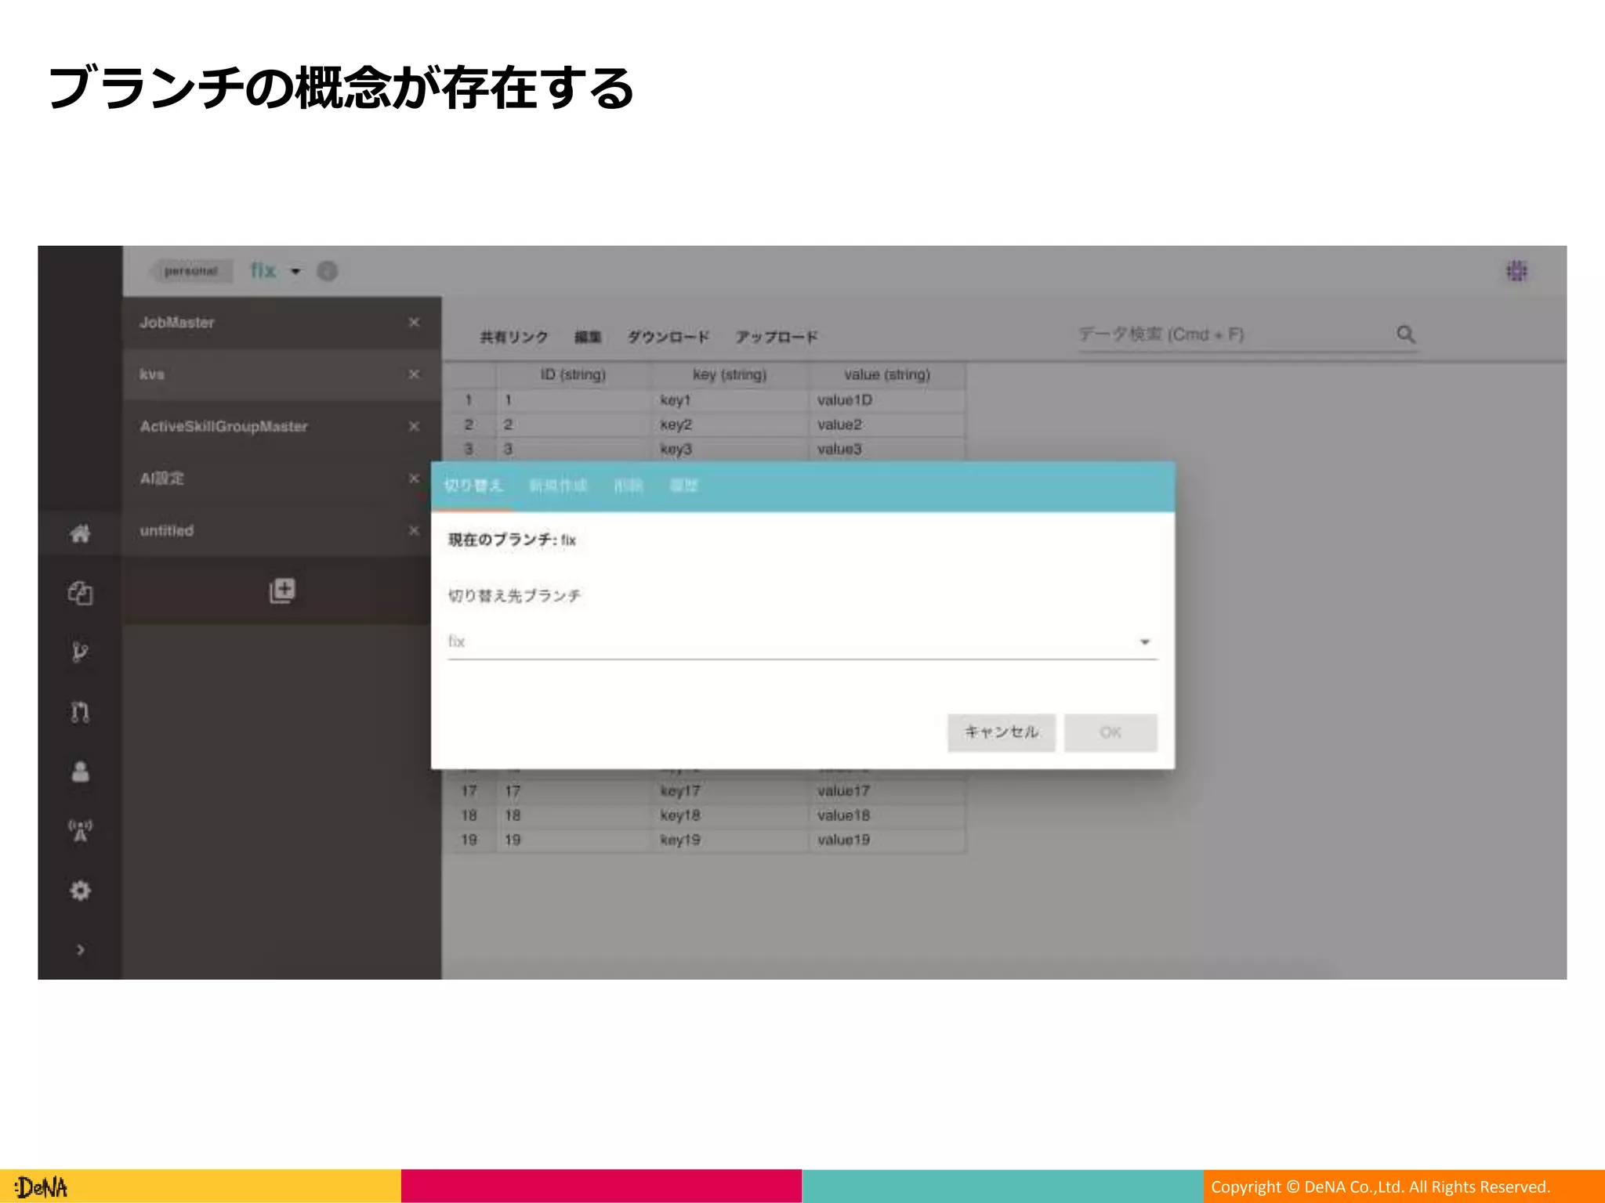Close the kvs tab

tap(415, 374)
